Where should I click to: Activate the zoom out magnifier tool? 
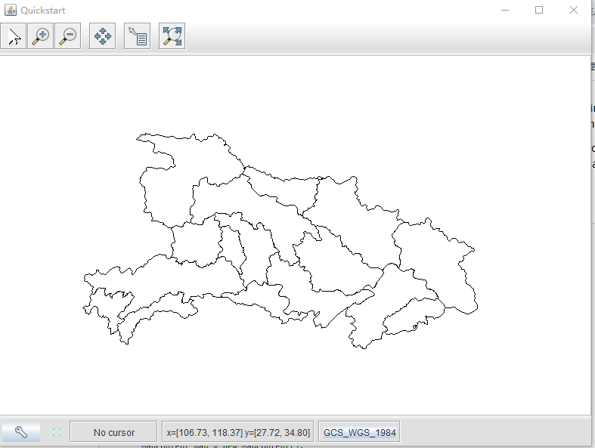tap(68, 36)
